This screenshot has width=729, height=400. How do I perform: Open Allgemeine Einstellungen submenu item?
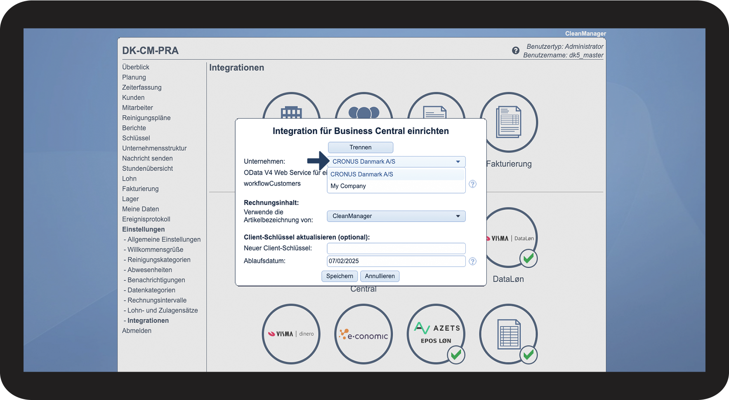pyautogui.click(x=164, y=239)
